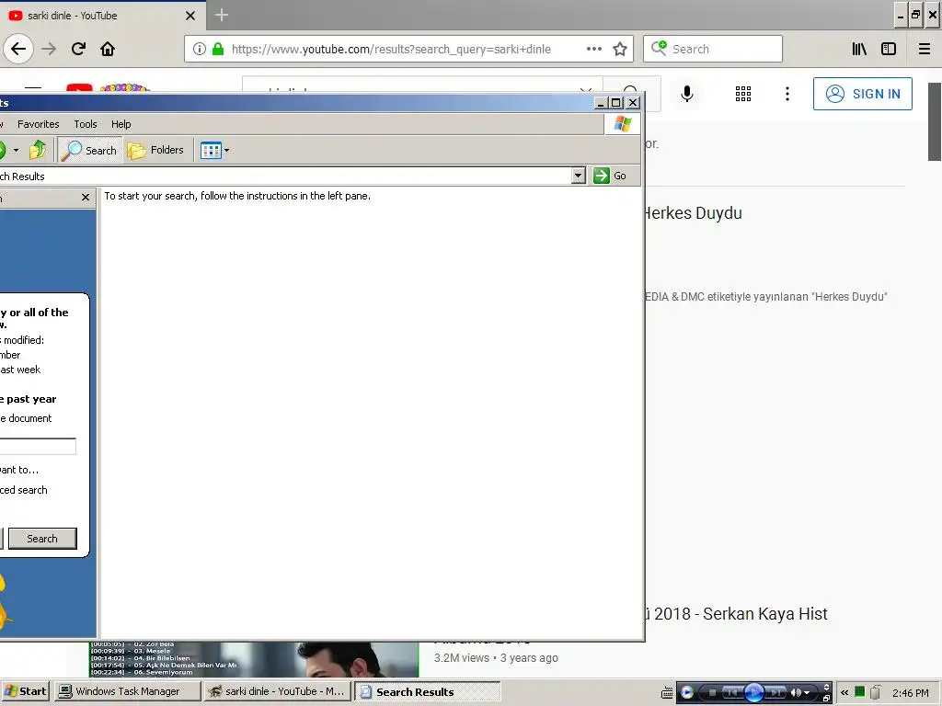Viewport: 942px width, 706px height.
Task: Open the Serkan Kaya Hist video title
Action: pyautogui.click(x=735, y=613)
